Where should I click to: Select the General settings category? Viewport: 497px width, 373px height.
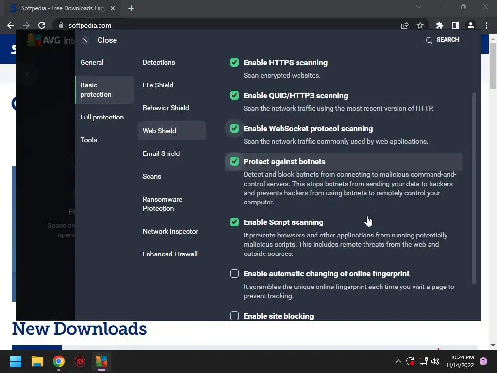(92, 62)
